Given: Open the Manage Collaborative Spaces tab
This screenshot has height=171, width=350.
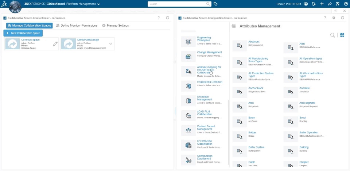Looking at the screenshot, I should tap(30, 26).
